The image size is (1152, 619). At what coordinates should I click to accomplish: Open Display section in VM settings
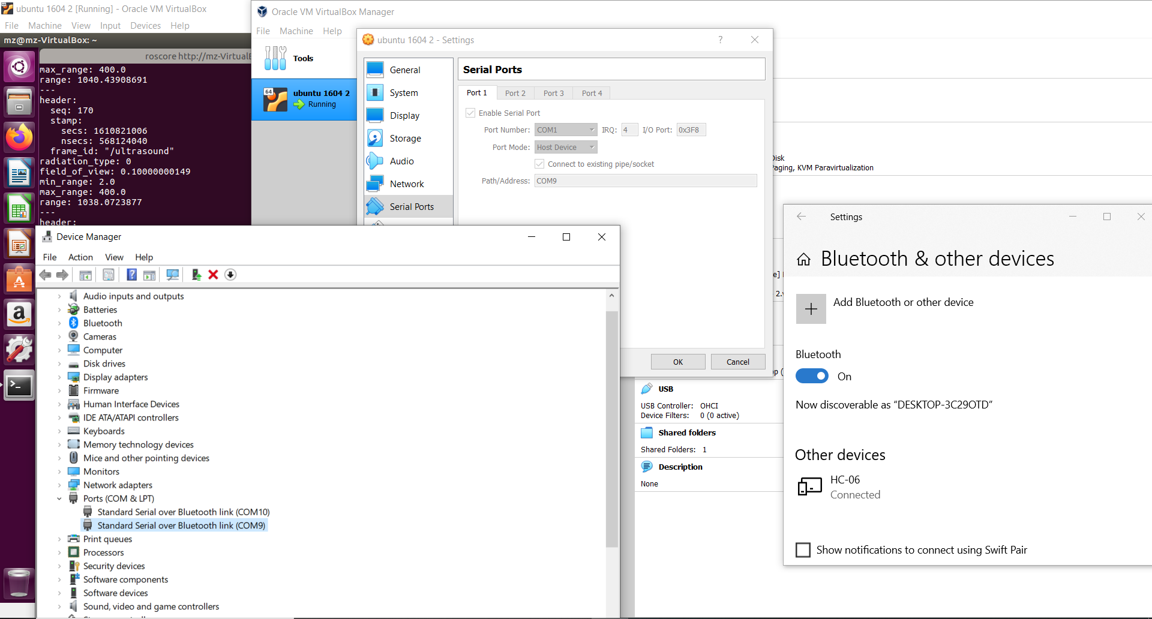click(x=408, y=116)
